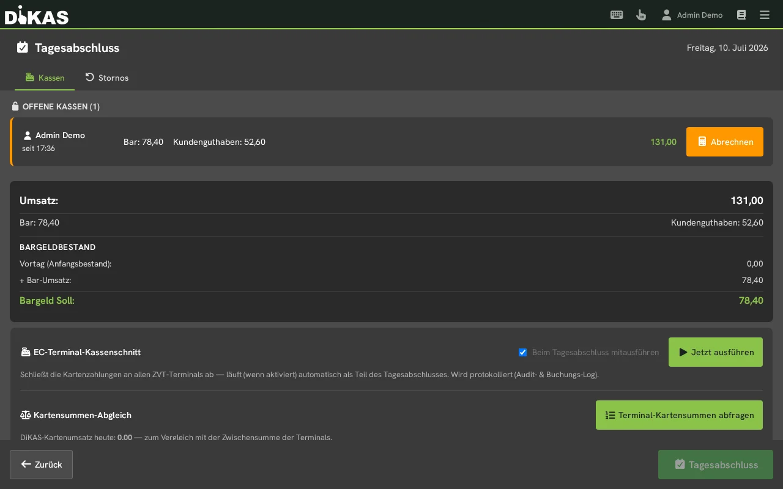Open the on-screen keyboard icon
Screen dimensions: 783x489
point(617,15)
